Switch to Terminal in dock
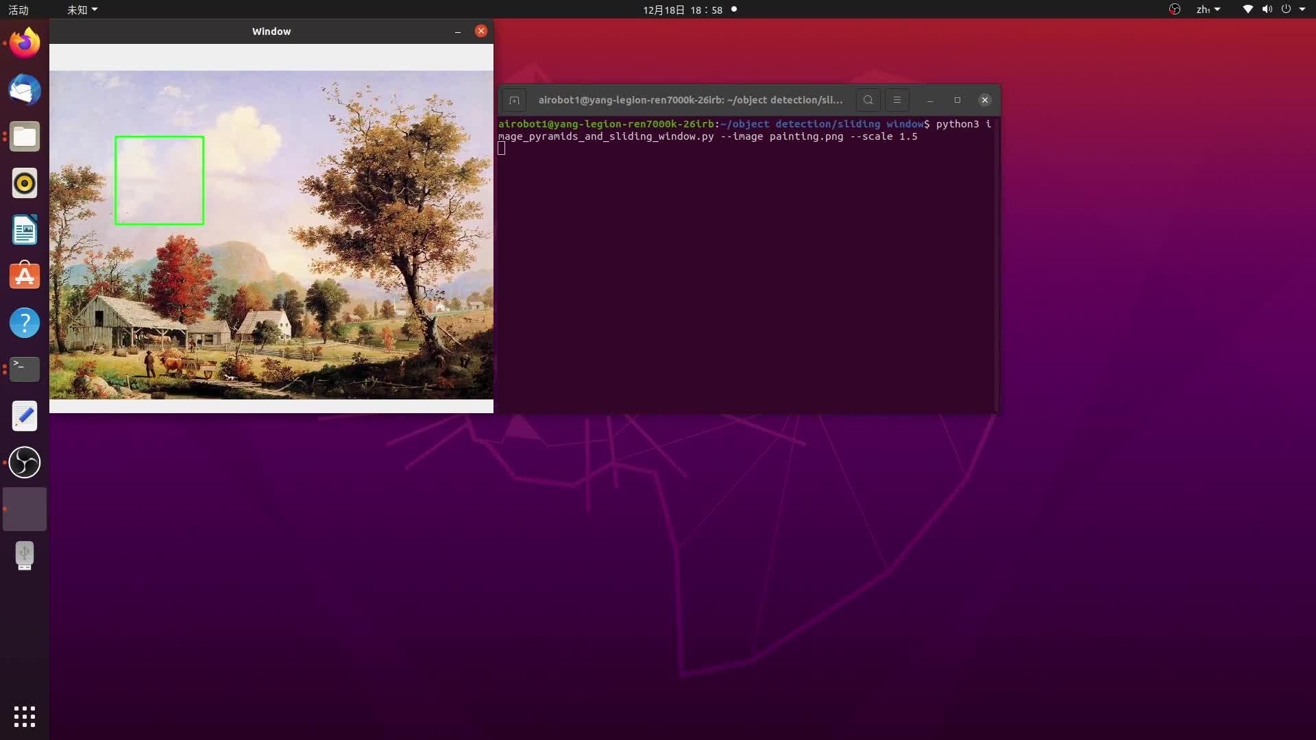 25,369
